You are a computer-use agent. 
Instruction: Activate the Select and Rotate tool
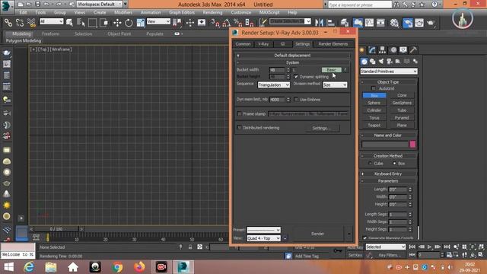(129, 23)
